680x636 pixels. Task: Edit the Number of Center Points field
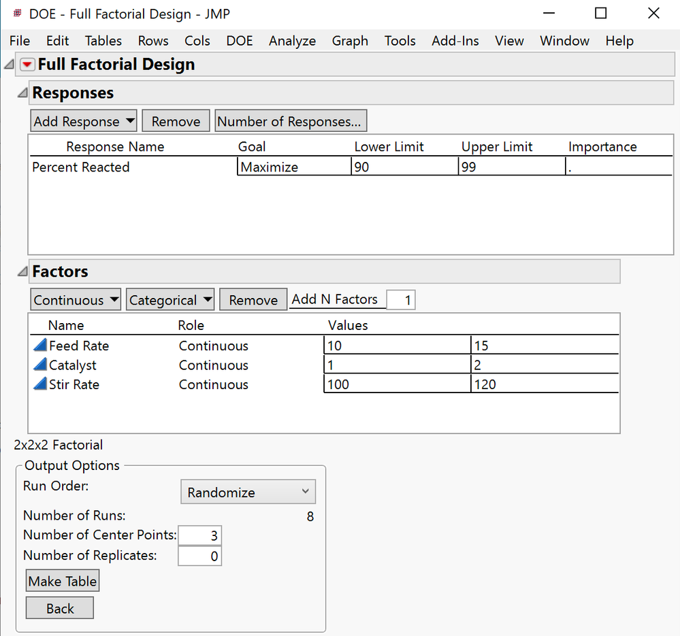tap(199, 535)
